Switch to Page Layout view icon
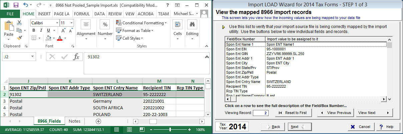The height and width of the screenshot is (134, 403). pyautogui.click(x=129, y=130)
